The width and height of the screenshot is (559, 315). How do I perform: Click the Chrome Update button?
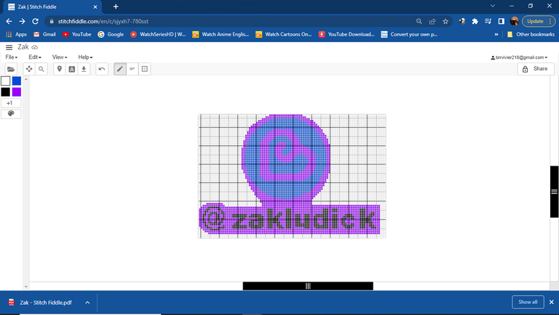coord(539,21)
